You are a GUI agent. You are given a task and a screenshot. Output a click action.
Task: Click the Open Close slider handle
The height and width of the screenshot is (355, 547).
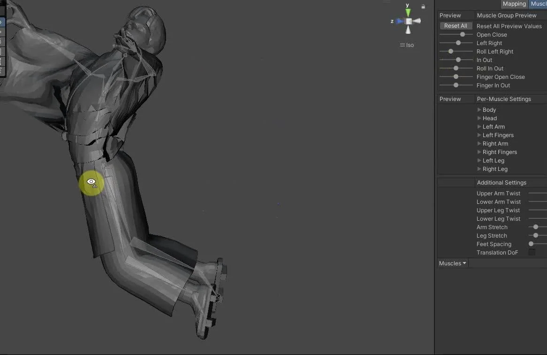463,35
